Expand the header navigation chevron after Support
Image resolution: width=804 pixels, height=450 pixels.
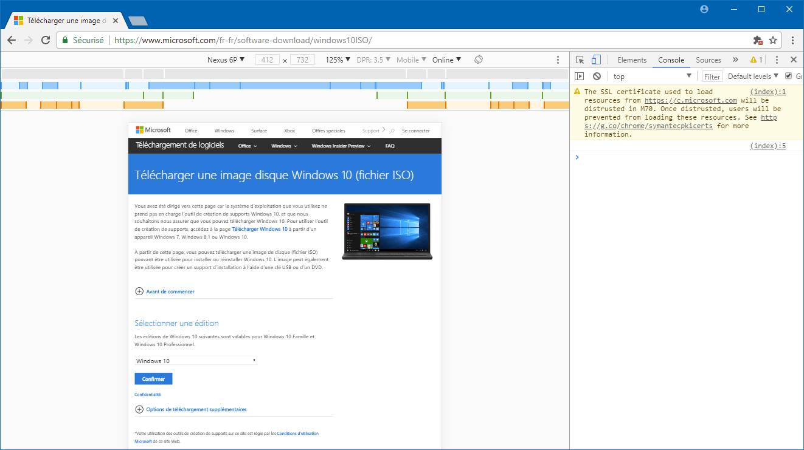(384, 130)
